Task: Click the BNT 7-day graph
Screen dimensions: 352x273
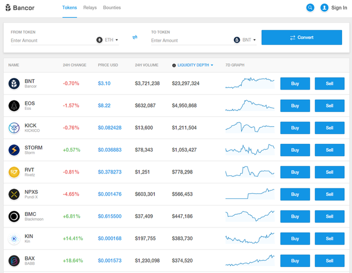Action: 250,83
